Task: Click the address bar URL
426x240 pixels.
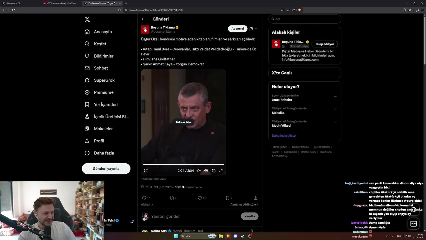Action: [x=156, y=10]
